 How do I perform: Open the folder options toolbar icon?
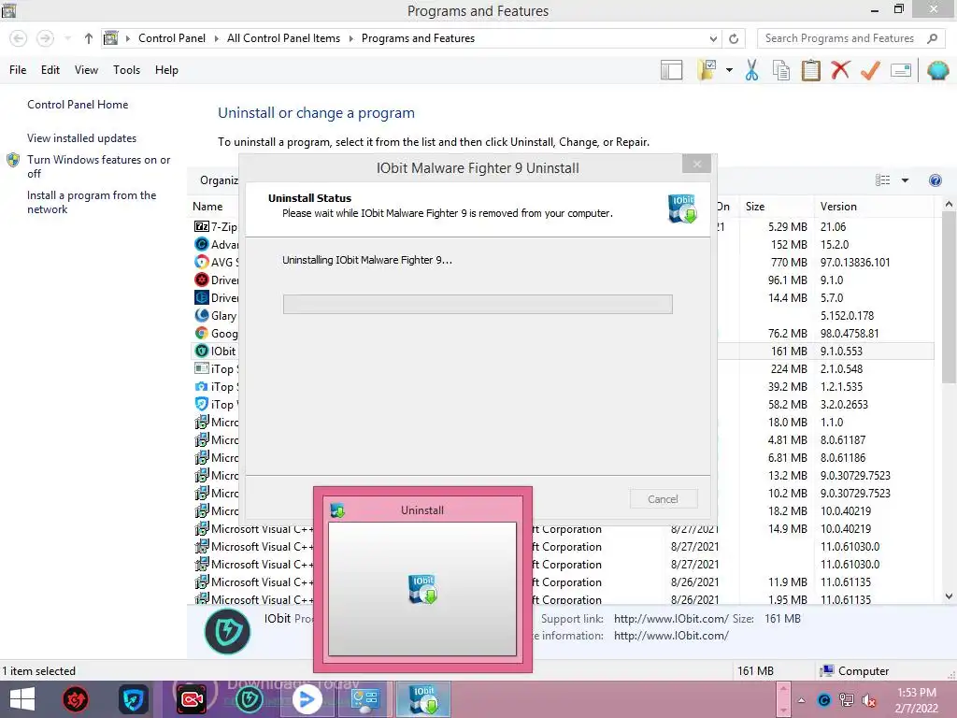click(x=707, y=70)
